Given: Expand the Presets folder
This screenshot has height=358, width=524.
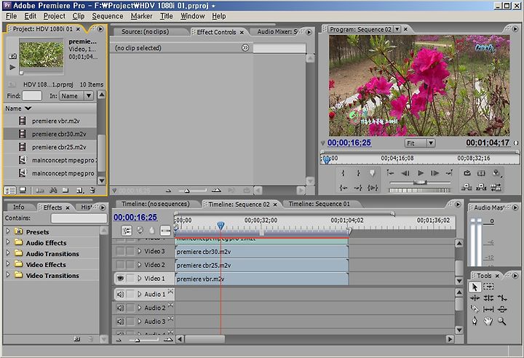Looking at the screenshot, I should point(8,231).
